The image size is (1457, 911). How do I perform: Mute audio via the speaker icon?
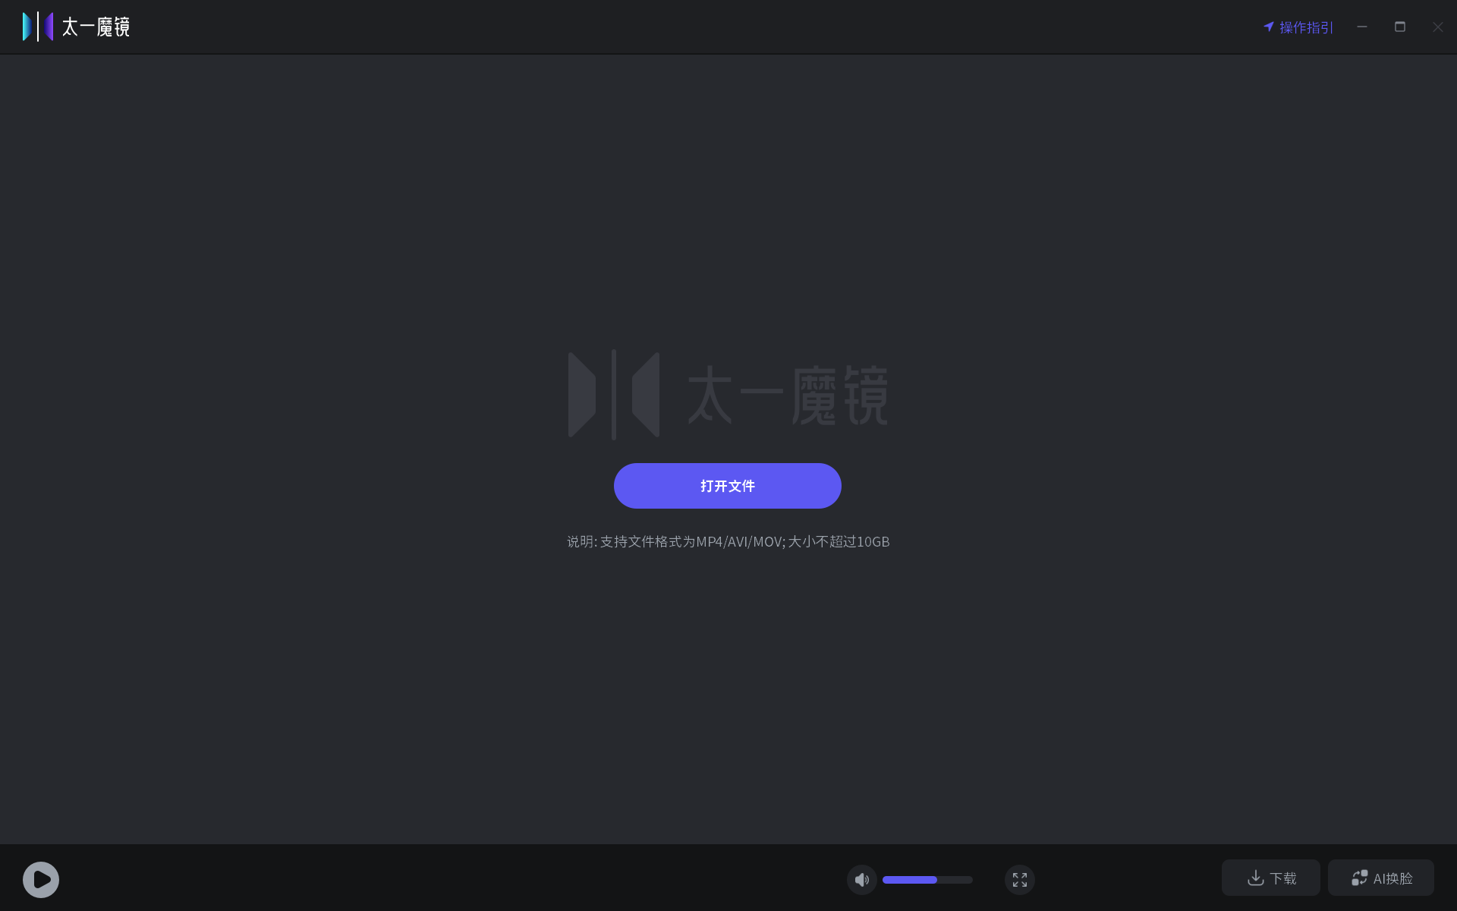pos(861,879)
